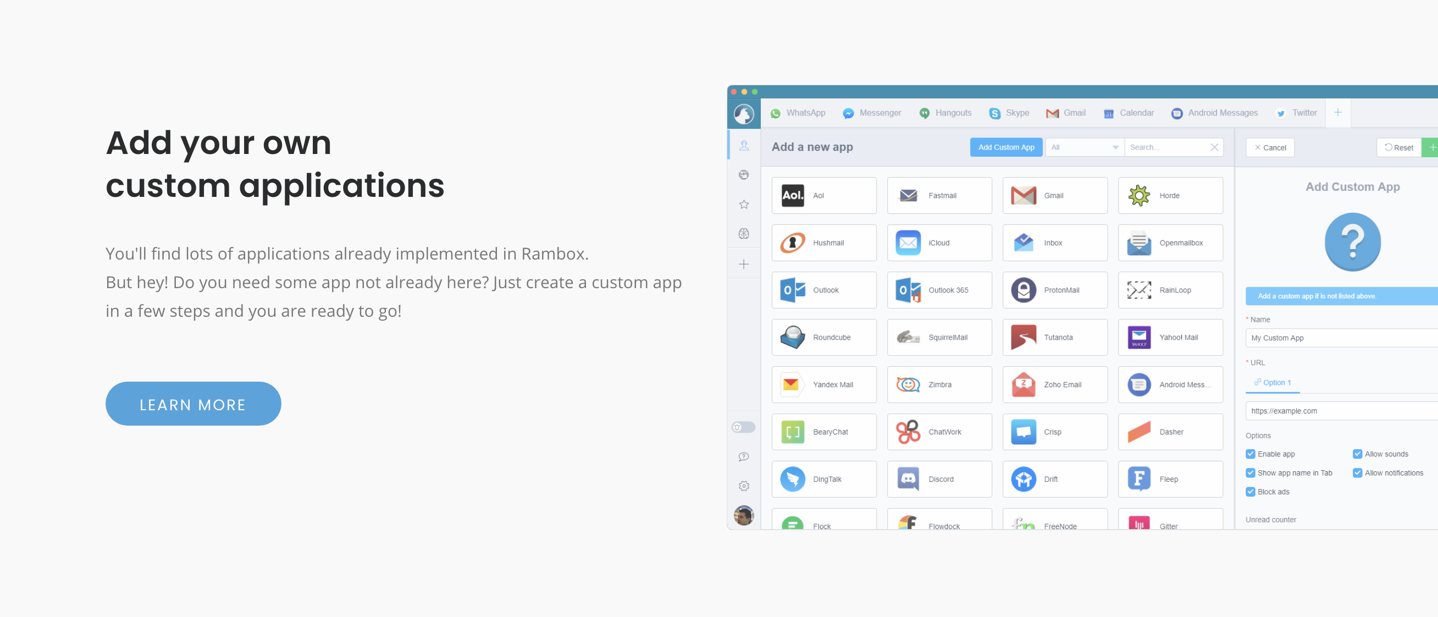Select the Aol app tile
This screenshot has width=1438, height=617.
click(824, 195)
